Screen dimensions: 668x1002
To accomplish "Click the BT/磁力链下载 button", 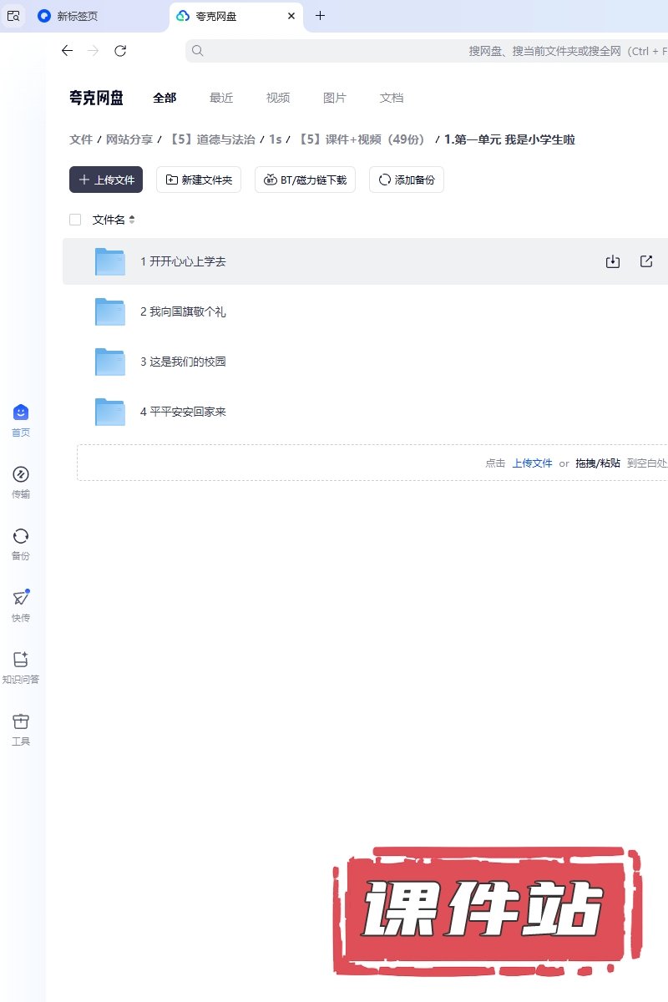I will click(x=305, y=180).
